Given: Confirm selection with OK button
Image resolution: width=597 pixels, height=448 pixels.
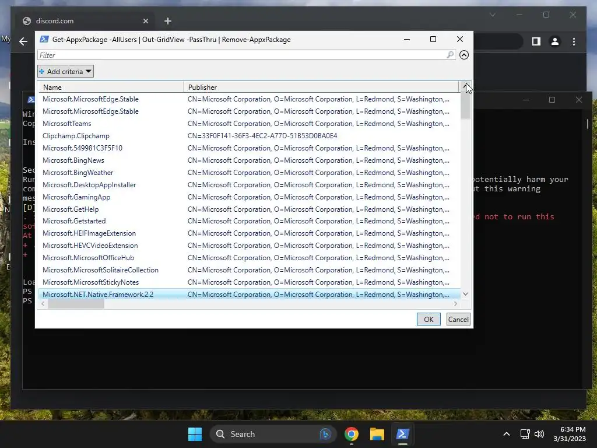Looking at the screenshot, I should point(429,319).
